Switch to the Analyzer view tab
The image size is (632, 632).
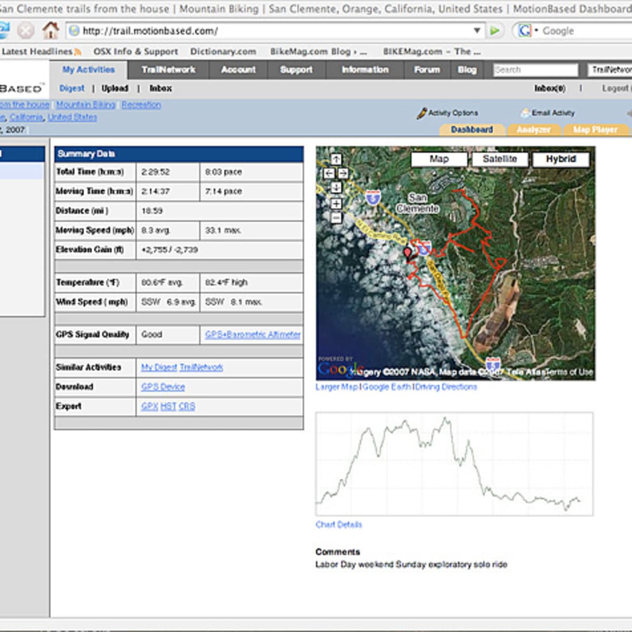pos(534,130)
